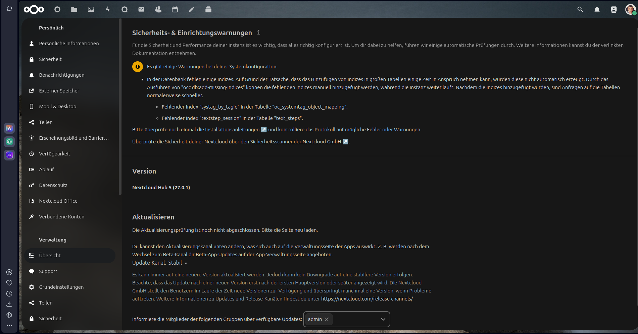Image resolution: width=638 pixels, height=334 pixels.
Task: Open Sicherheitsscanner der Nextcloud GmbH link
Action: (x=299, y=142)
